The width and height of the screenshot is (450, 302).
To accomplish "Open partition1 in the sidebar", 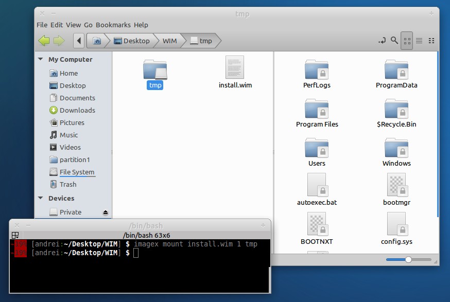I will point(74,159).
